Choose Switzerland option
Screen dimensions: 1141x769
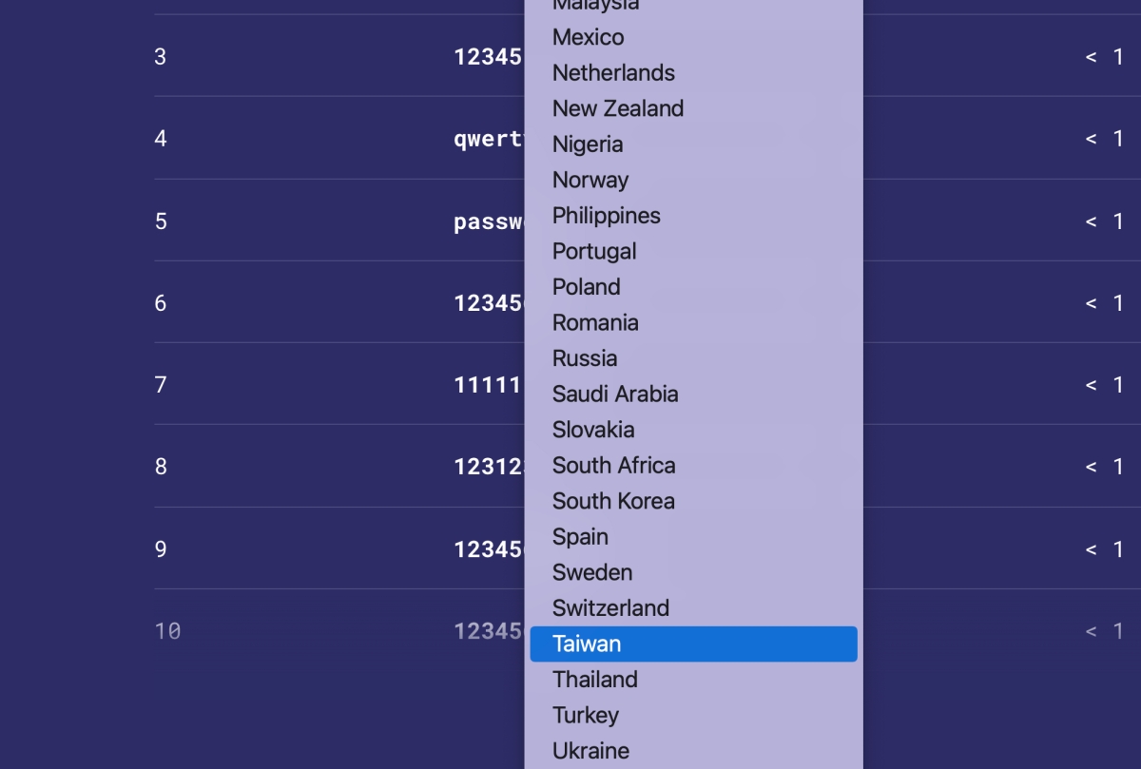click(x=610, y=607)
